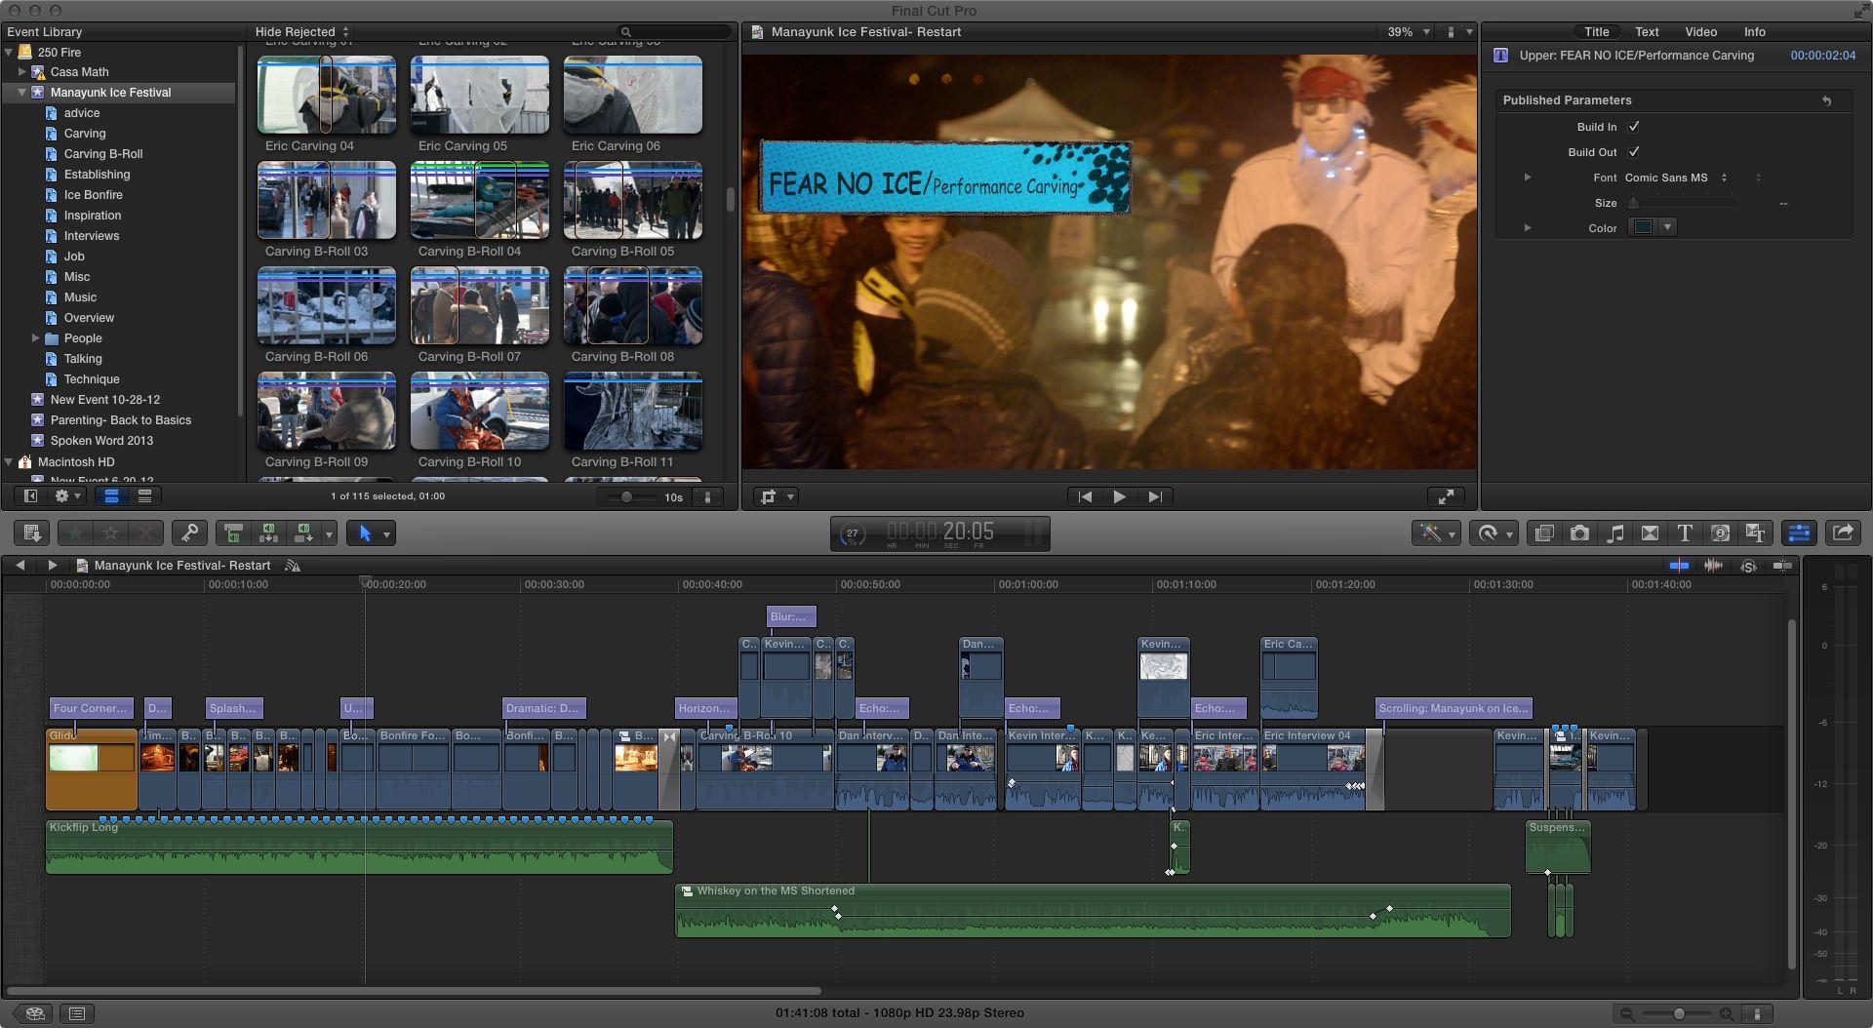Open the Text tab in Inspector
Screen dimensions: 1873x1028
(x=1647, y=32)
